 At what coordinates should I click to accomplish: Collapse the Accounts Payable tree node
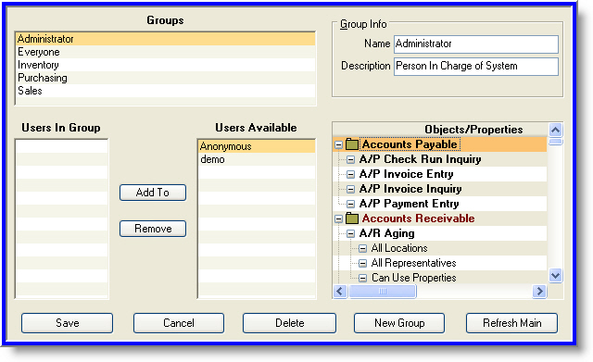click(x=338, y=144)
